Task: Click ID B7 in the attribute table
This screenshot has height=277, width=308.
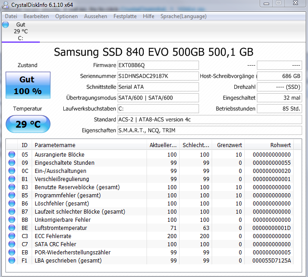Action: point(25,212)
